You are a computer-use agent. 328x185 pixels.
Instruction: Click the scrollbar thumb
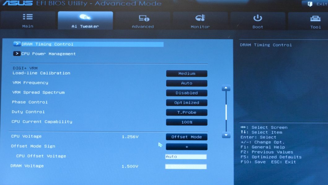pos(226,112)
